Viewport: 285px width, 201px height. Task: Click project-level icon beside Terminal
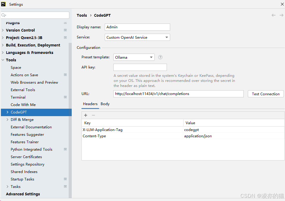pos(65,97)
